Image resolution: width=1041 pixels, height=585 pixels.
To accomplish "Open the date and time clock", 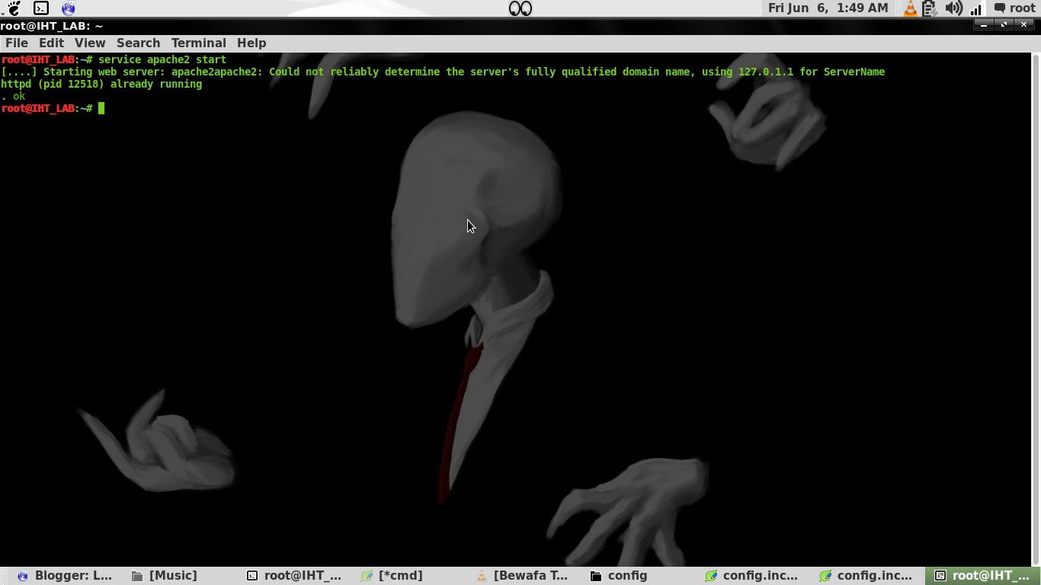I will point(828,8).
